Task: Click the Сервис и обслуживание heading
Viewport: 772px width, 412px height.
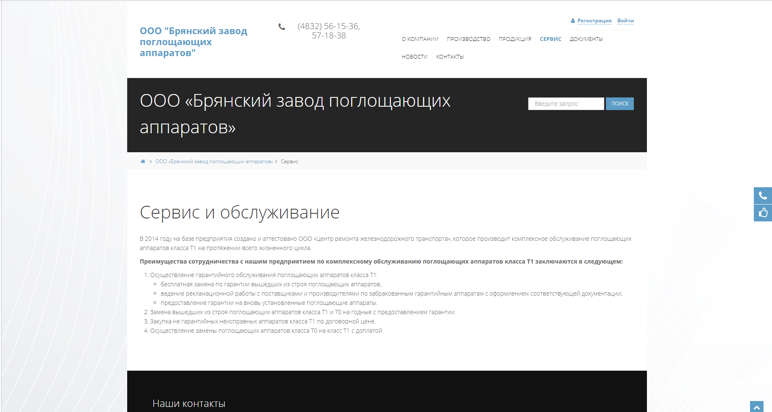Action: (240, 212)
